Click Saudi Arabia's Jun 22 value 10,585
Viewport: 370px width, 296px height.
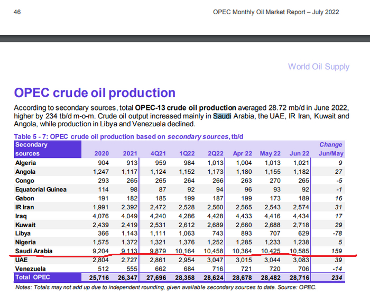300,251
